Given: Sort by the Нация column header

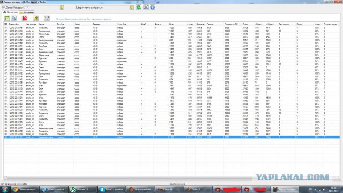Looking at the screenshot, I should [x=77, y=24].
